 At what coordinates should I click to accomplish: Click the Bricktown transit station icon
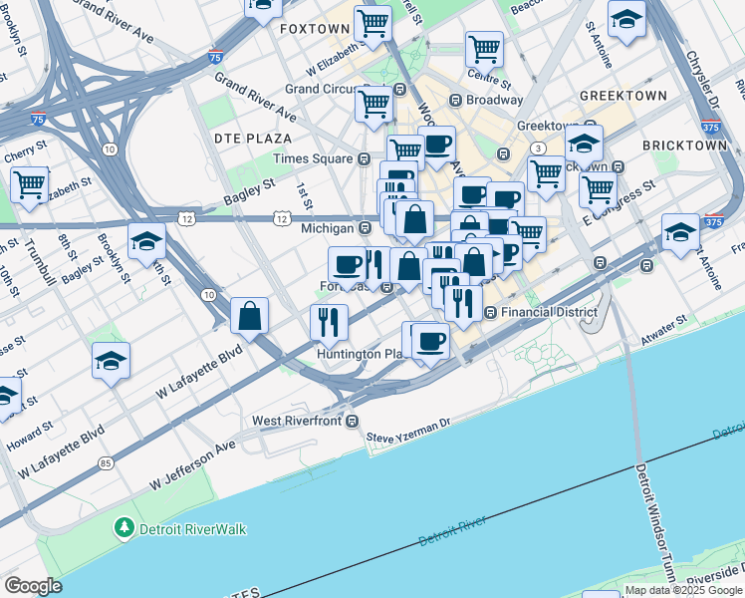pos(618,166)
